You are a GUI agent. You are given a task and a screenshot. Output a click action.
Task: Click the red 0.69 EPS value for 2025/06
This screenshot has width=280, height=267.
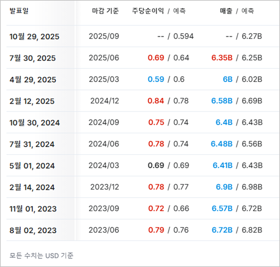156,58
